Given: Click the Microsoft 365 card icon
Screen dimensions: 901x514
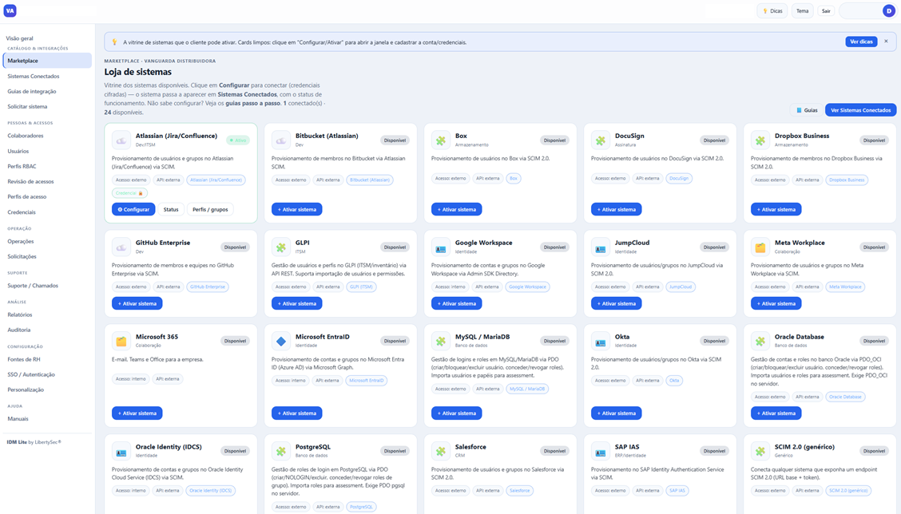Looking at the screenshot, I should click(121, 341).
